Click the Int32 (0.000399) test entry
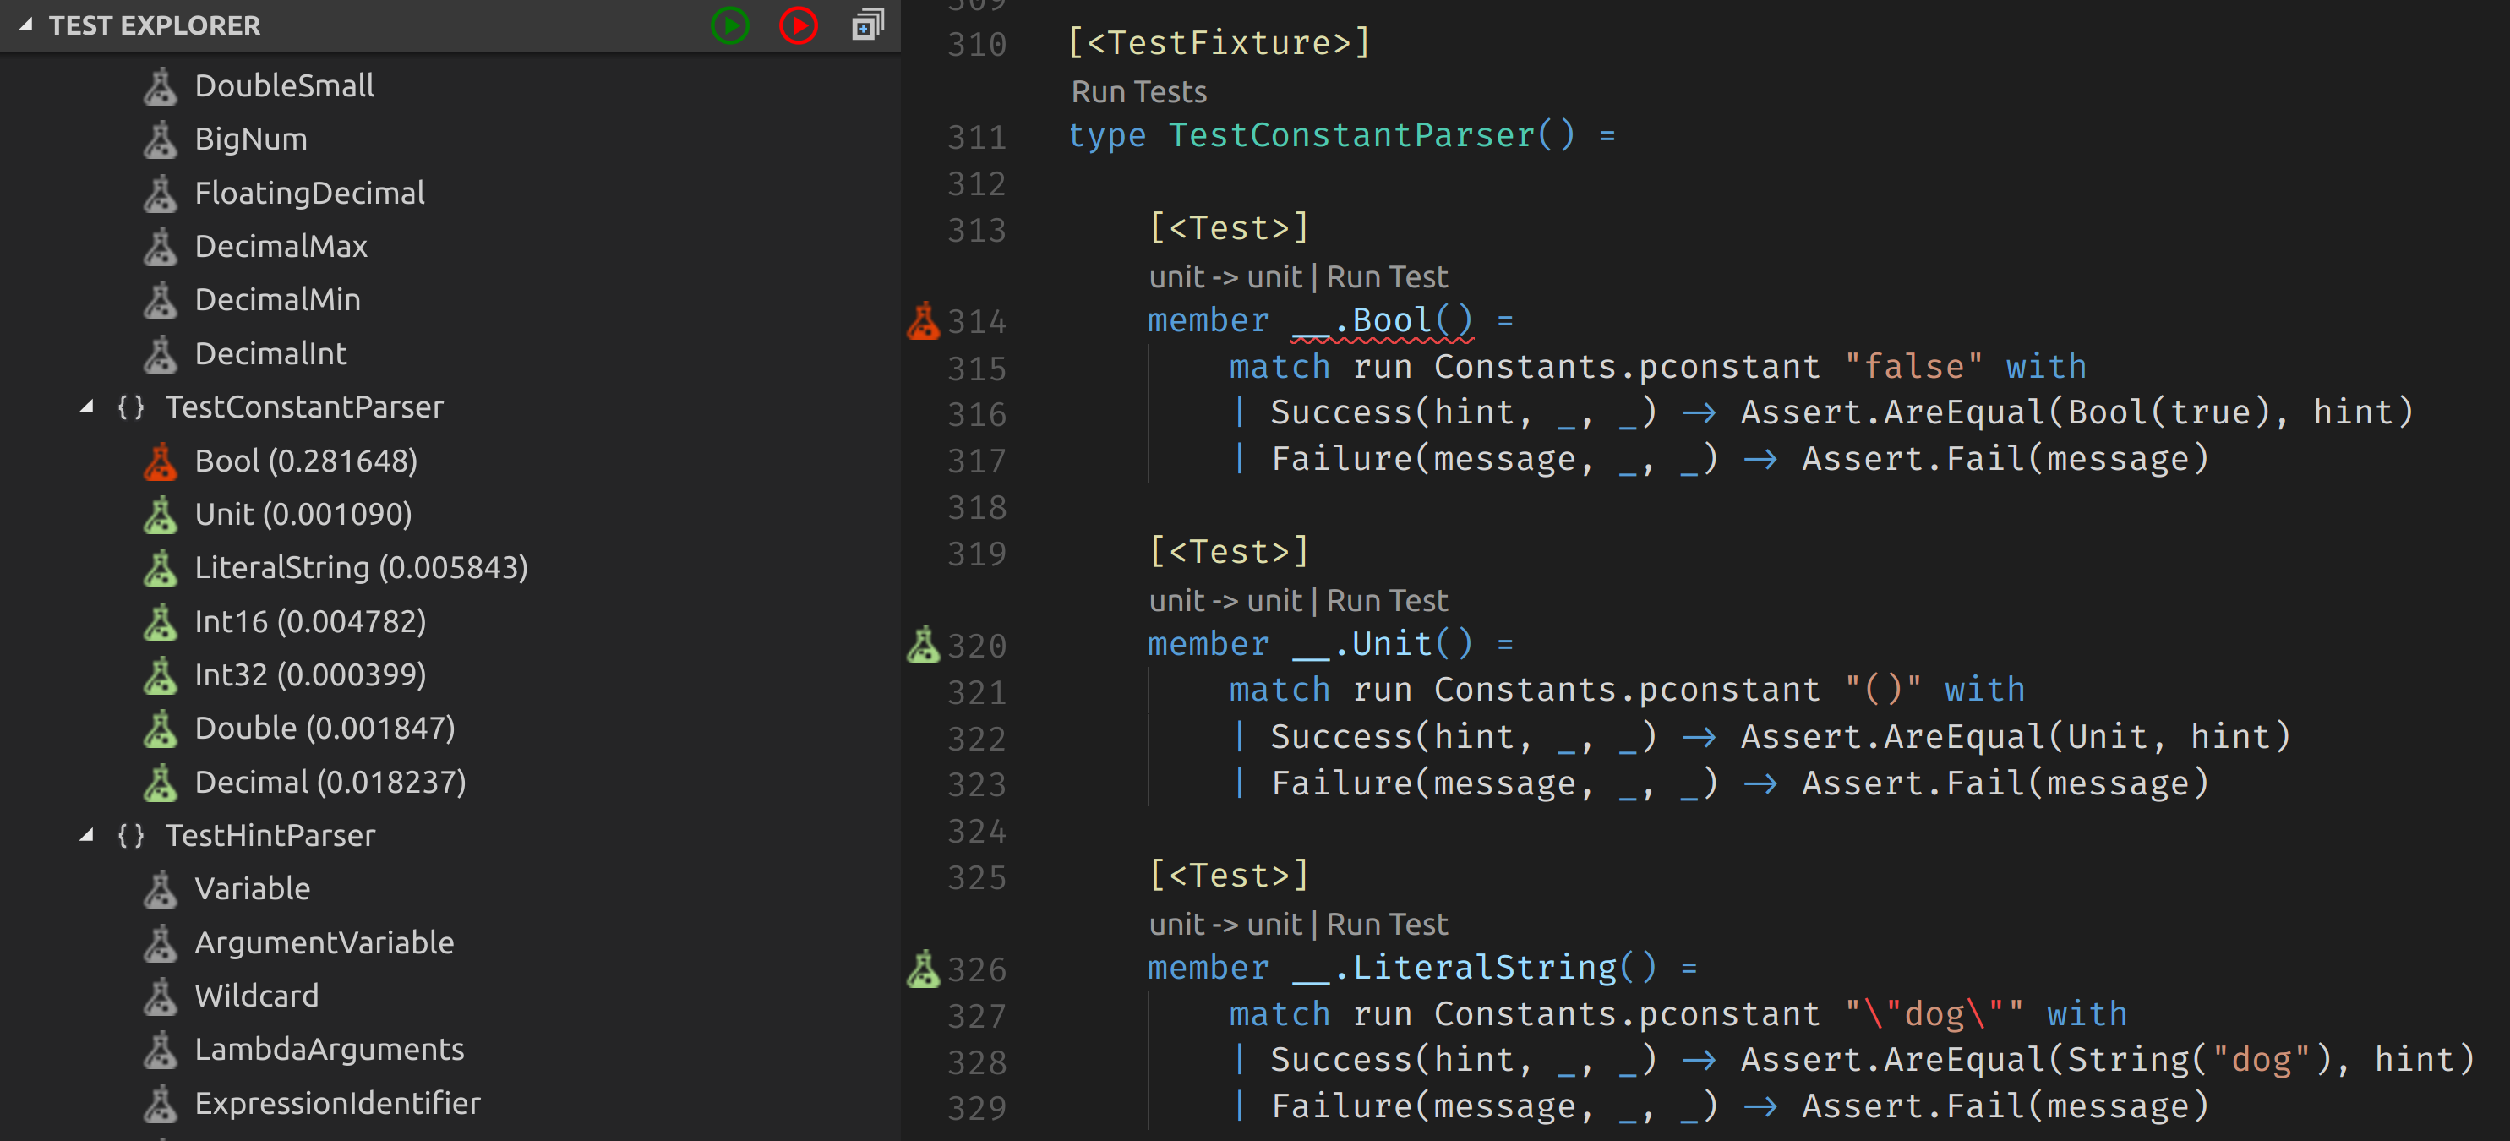Screen dimensions: 2510x1141 [x=310, y=674]
